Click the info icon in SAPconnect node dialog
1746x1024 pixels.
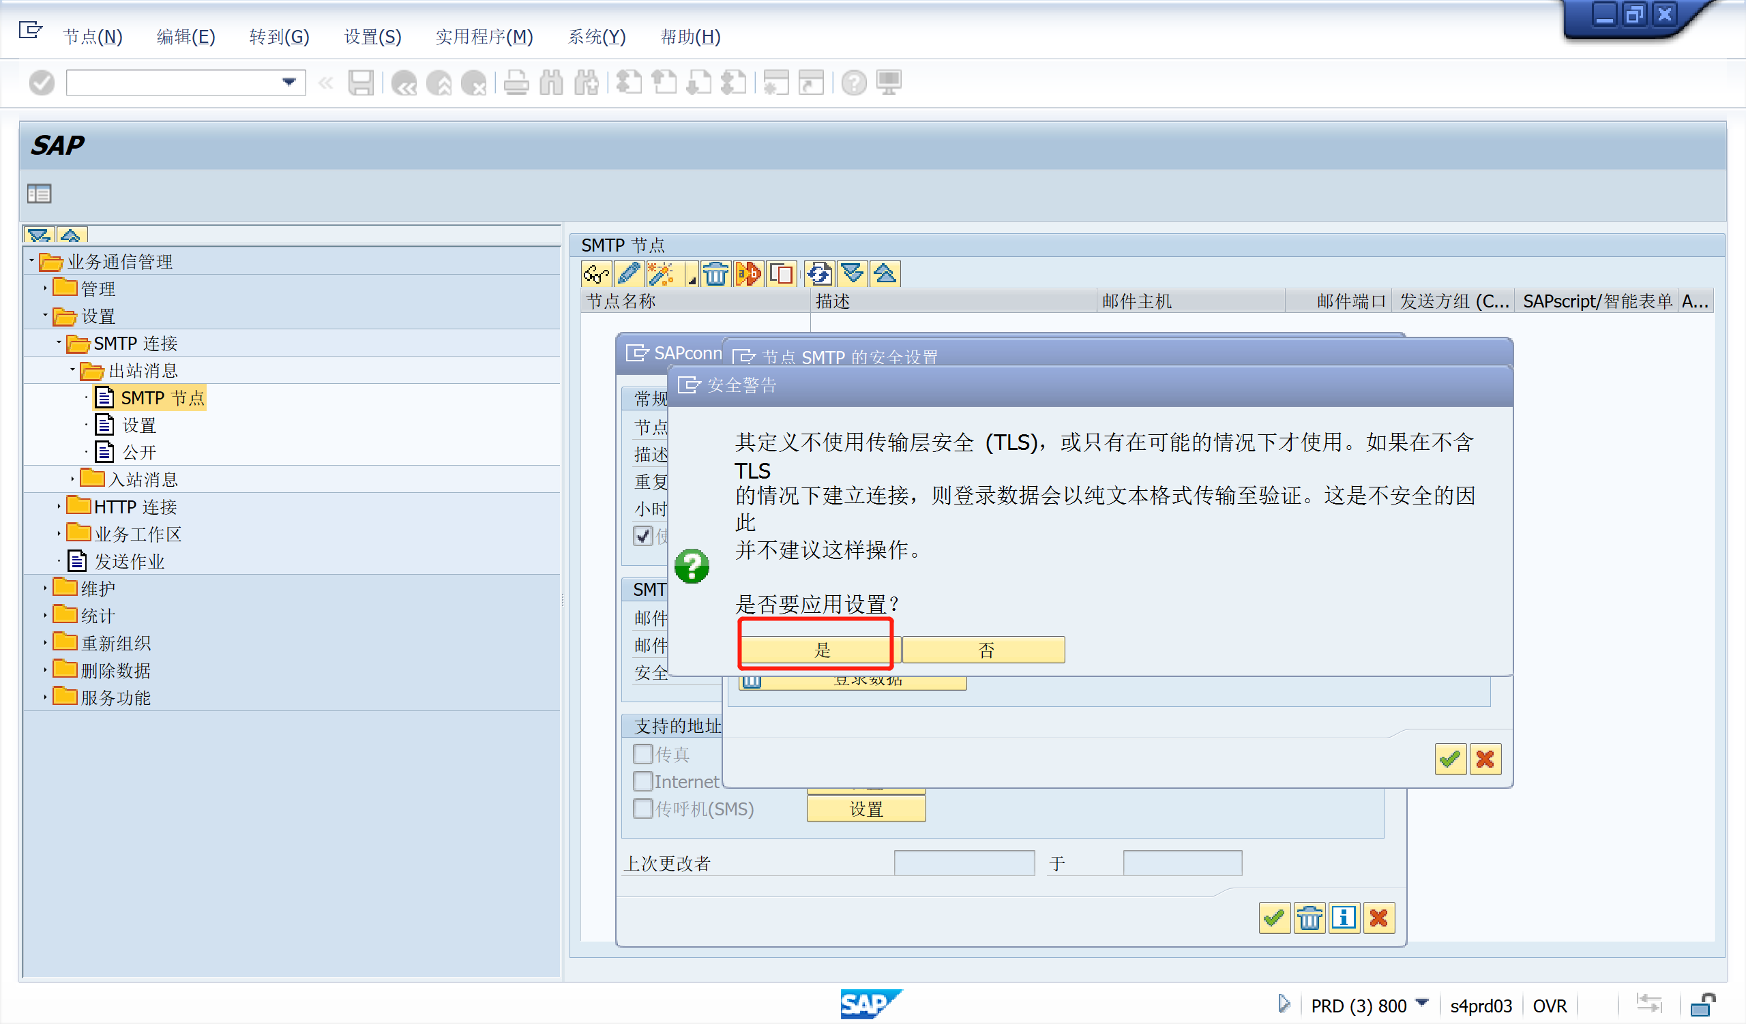[1344, 919]
